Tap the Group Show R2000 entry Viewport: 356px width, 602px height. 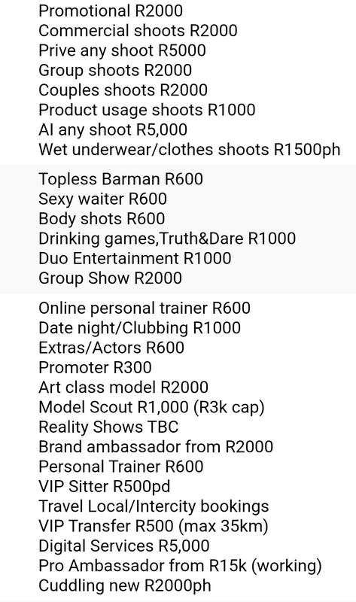click(x=110, y=278)
